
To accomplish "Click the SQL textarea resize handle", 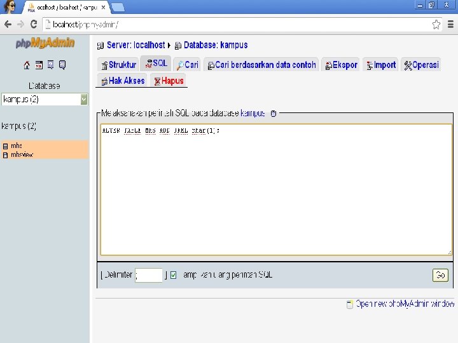I will tap(449, 252).
